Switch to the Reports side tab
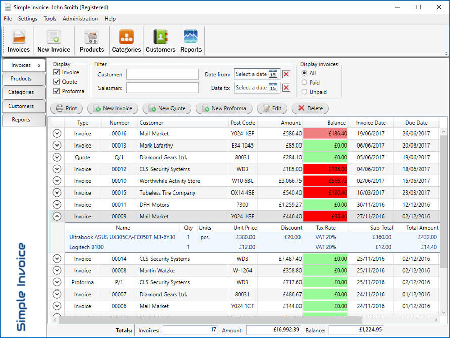The image size is (450, 338). point(24,120)
